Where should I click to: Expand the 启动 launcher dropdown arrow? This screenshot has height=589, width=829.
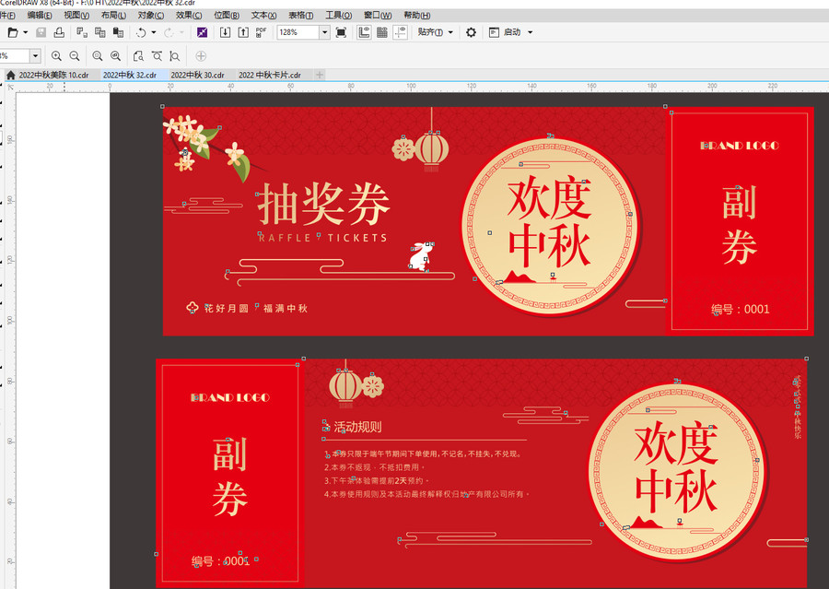[530, 32]
